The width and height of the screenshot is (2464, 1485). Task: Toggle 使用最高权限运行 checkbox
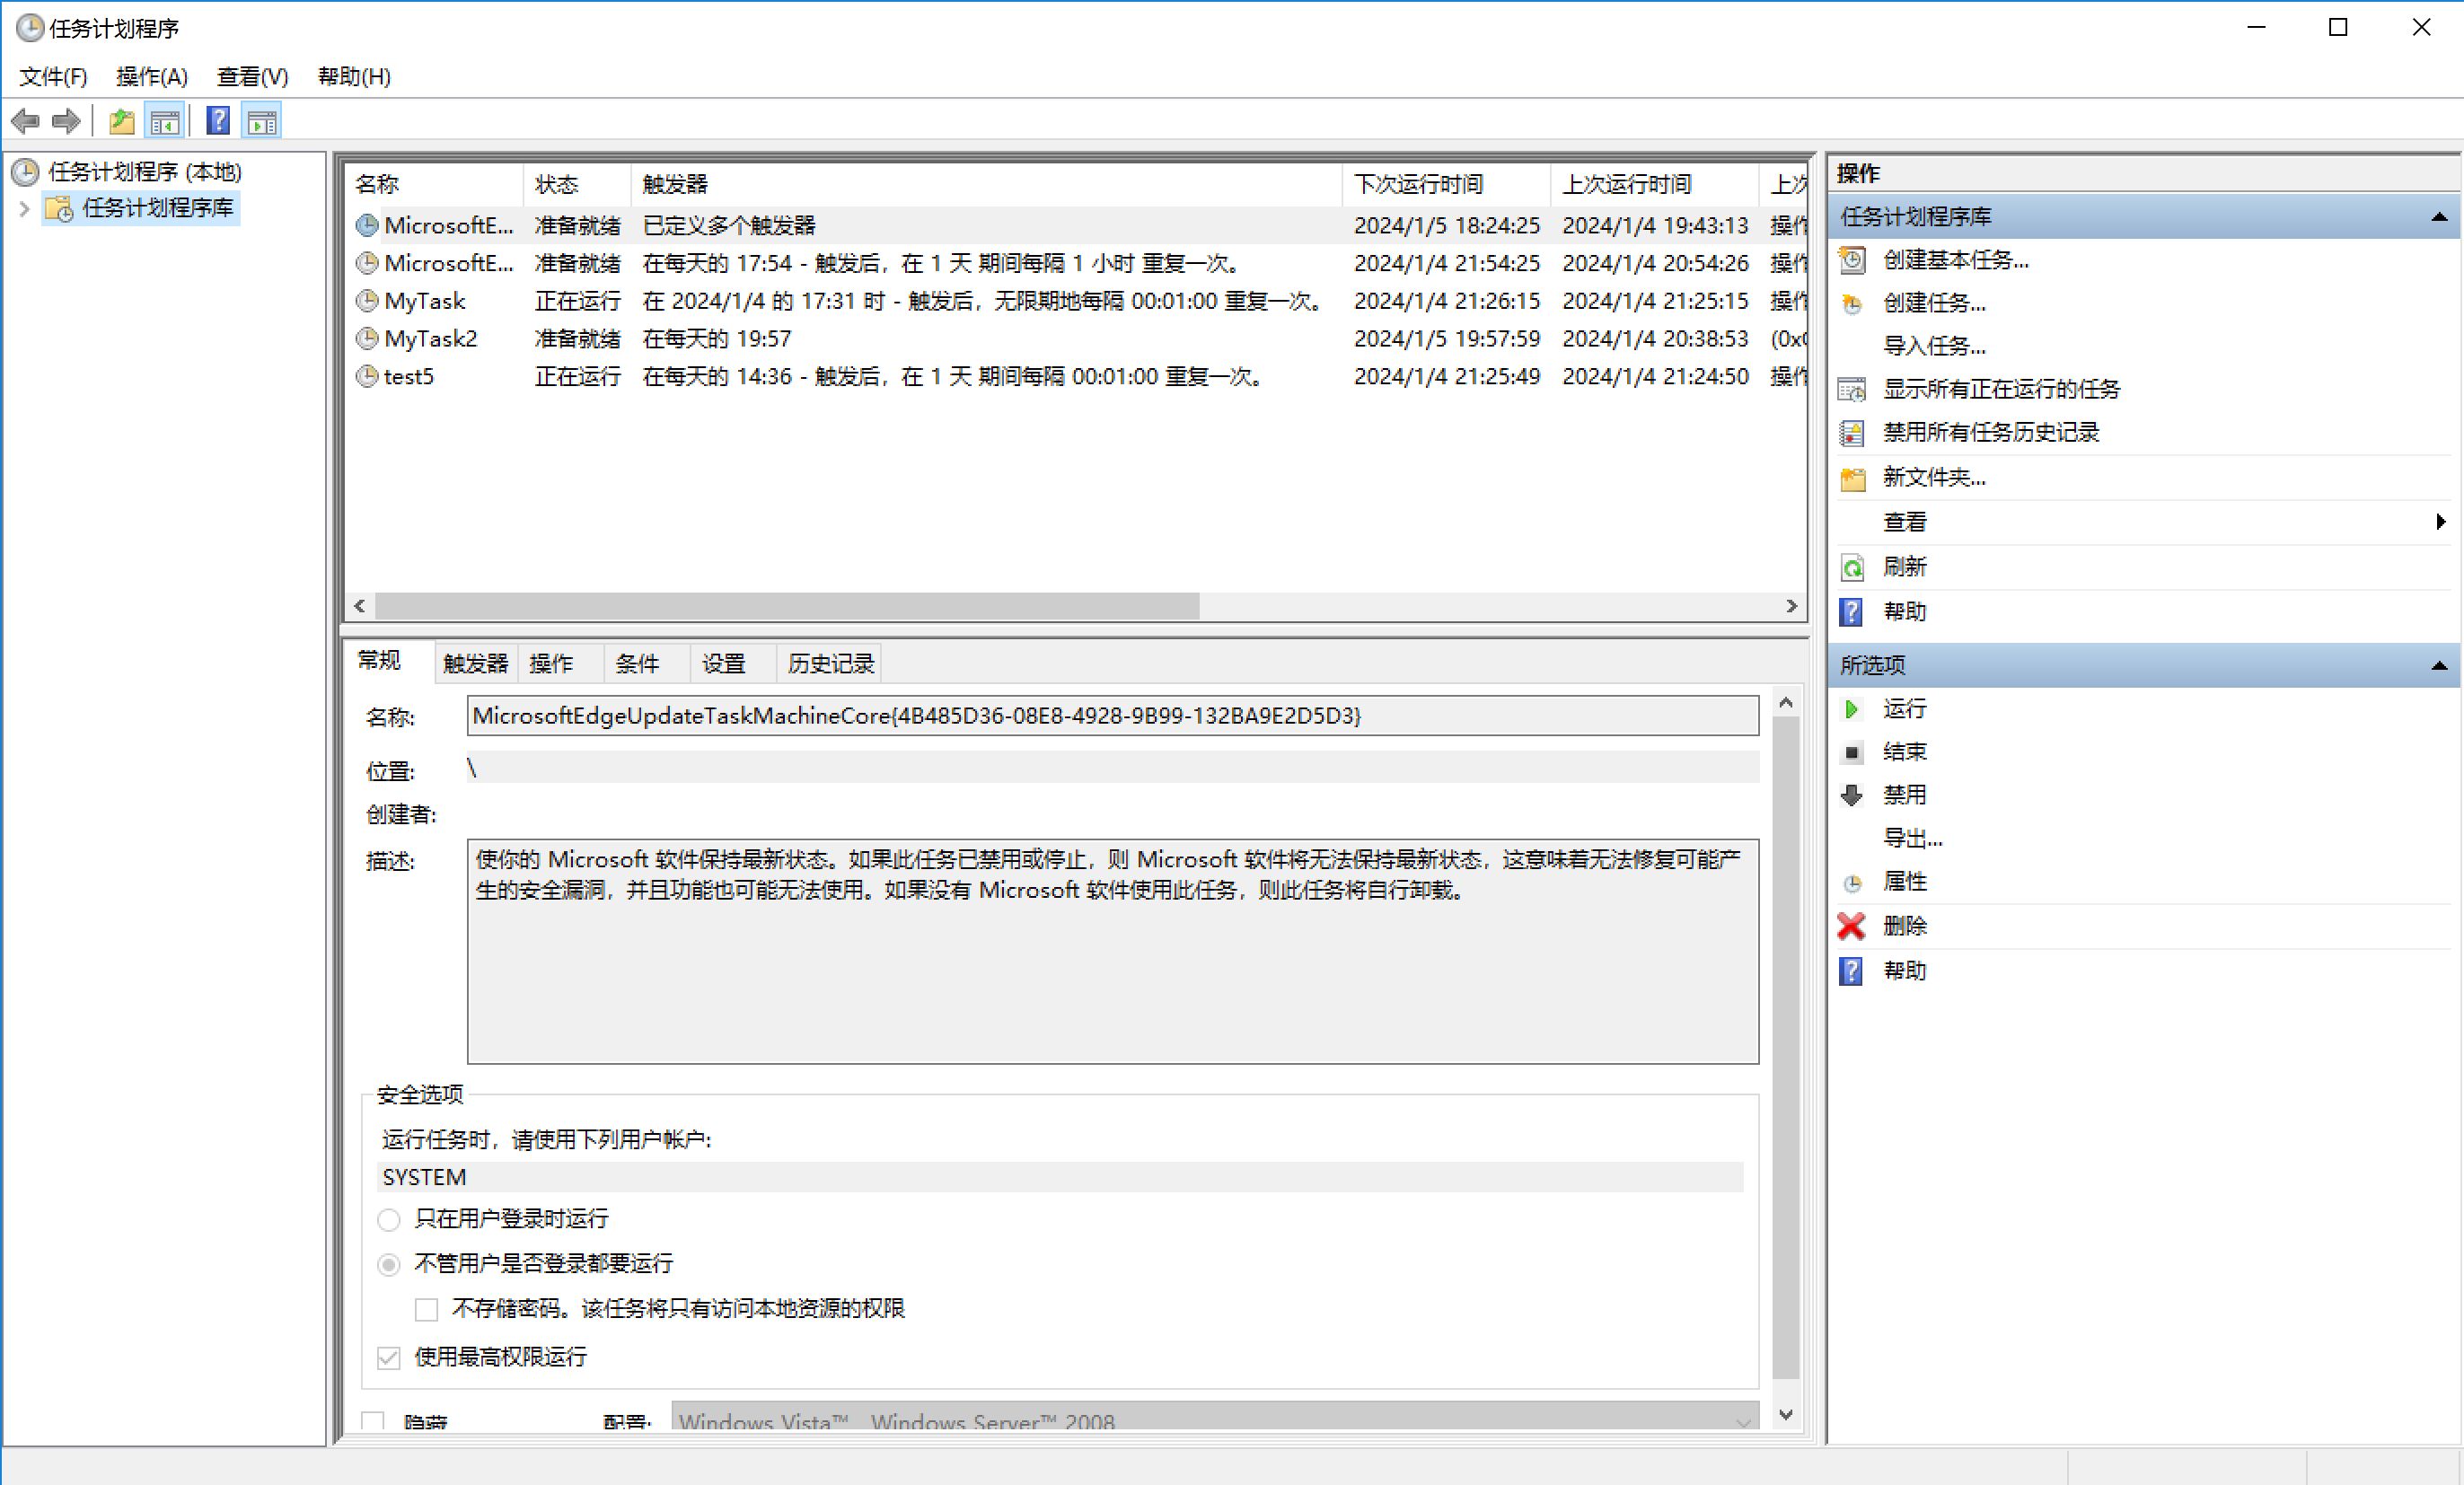389,1358
